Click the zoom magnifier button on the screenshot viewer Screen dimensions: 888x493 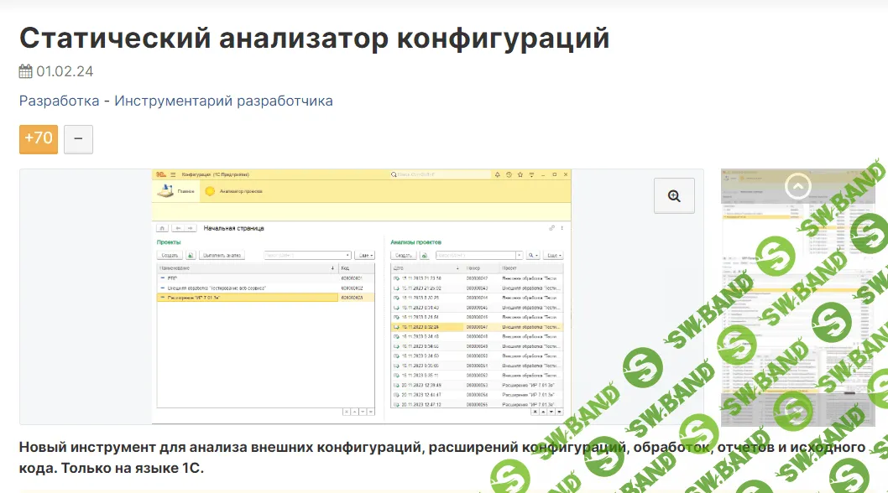(x=674, y=195)
